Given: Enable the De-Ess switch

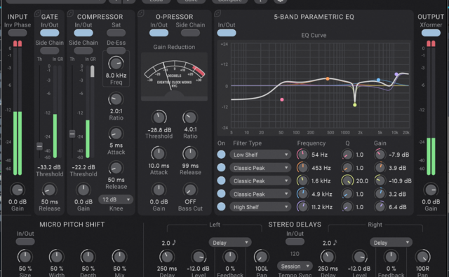Looking at the screenshot, I should click(116, 50).
